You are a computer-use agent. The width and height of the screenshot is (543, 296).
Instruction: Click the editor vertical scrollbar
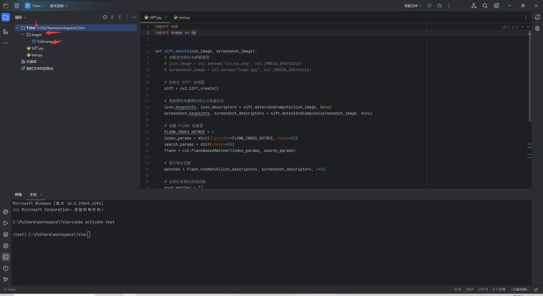pyautogui.click(x=529, y=75)
